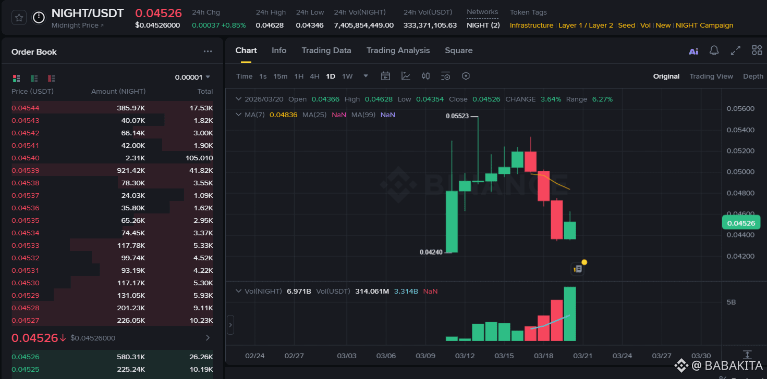Select the sell order at price 0.04539
The width and height of the screenshot is (767, 379).
tap(112, 170)
